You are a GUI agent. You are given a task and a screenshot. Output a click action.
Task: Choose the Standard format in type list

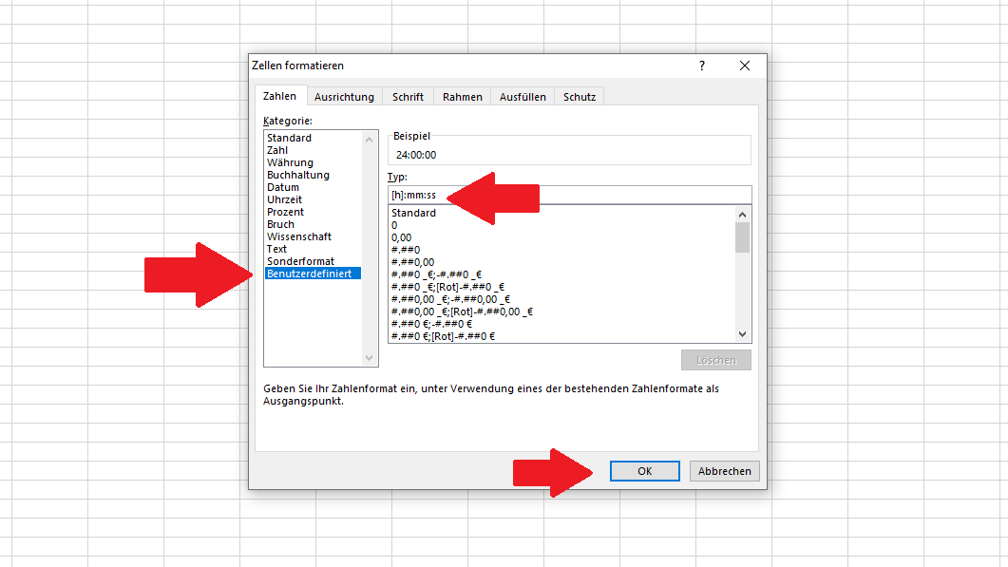pos(414,213)
